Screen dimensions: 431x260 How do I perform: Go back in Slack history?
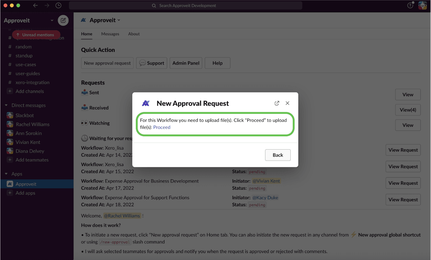[x=35, y=6]
